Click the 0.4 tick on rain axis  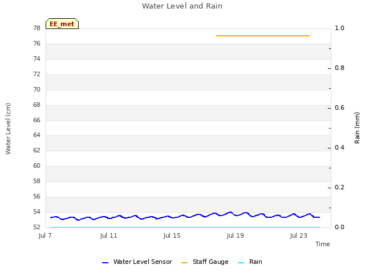339,147
